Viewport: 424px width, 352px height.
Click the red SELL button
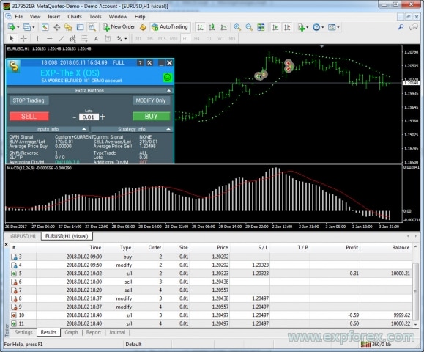click(29, 116)
